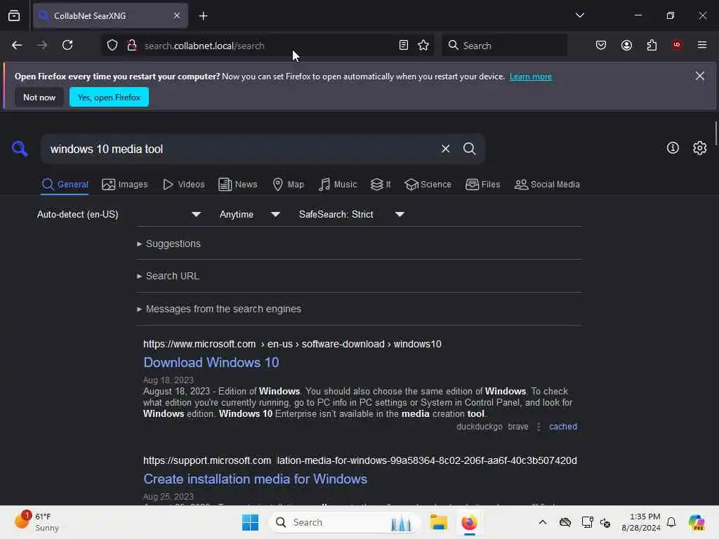Switch to the It tab

381,185
